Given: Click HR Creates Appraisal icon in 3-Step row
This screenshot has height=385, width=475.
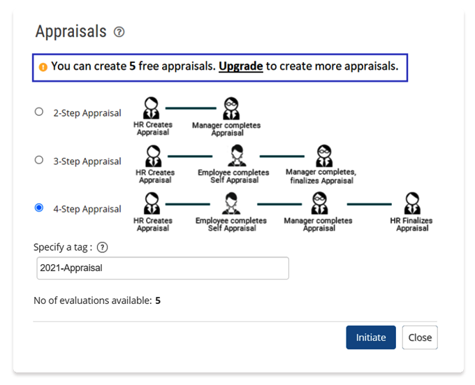Looking at the screenshot, I should tap(153, 156).
